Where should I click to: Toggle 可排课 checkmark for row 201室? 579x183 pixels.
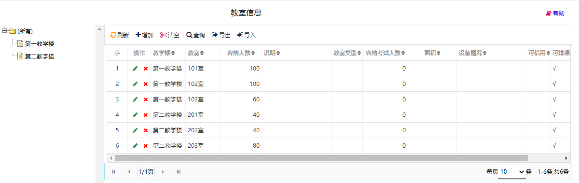point(554,115)
